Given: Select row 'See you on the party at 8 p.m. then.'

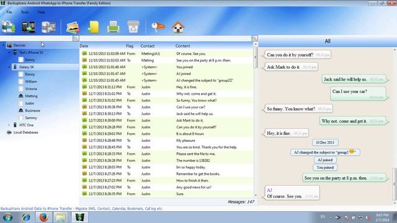Looking at the screenshot, I should [166, 61].
